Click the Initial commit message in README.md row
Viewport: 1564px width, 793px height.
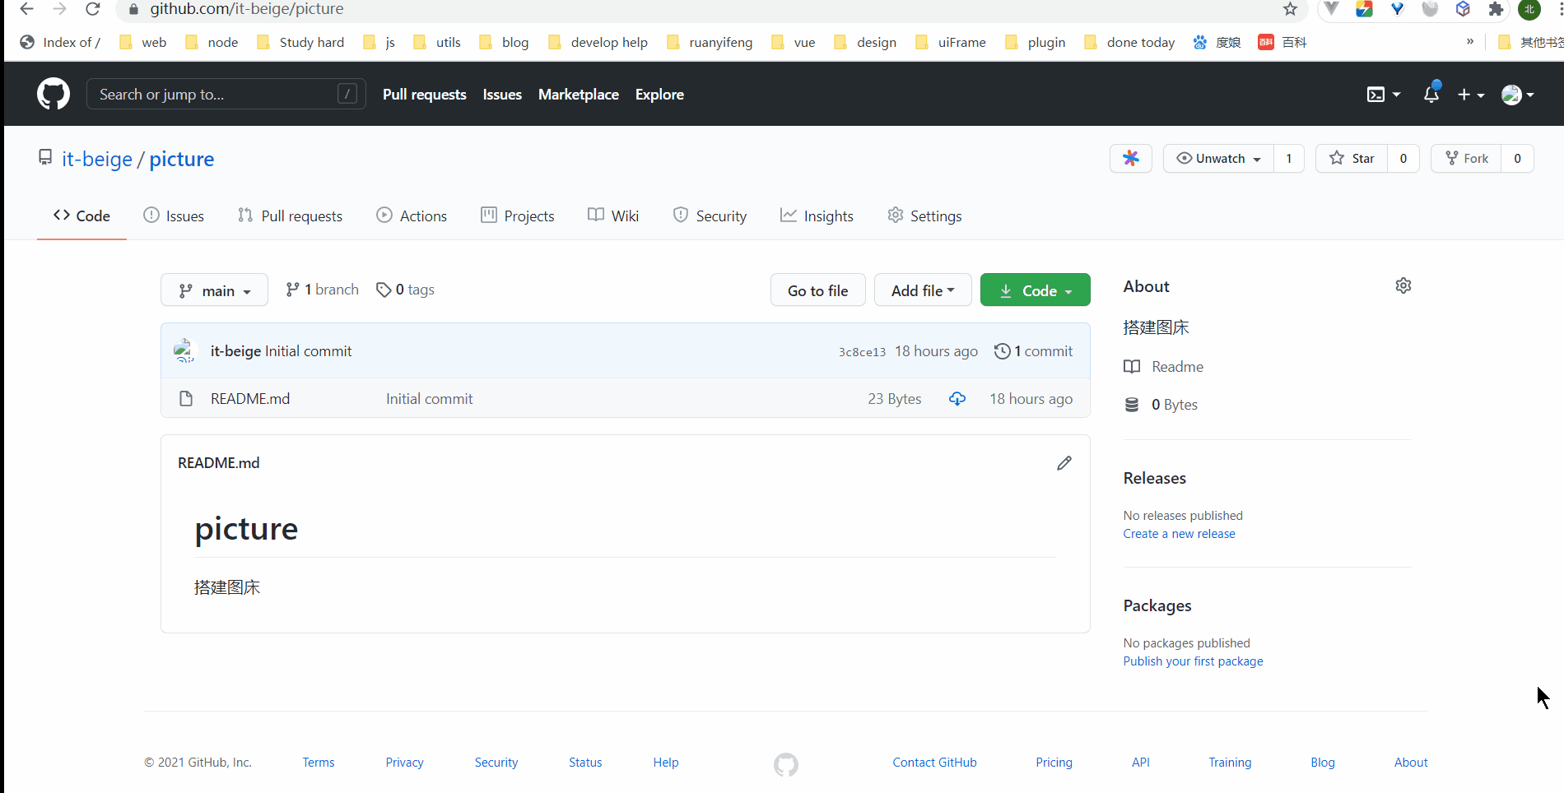(429, 399)
